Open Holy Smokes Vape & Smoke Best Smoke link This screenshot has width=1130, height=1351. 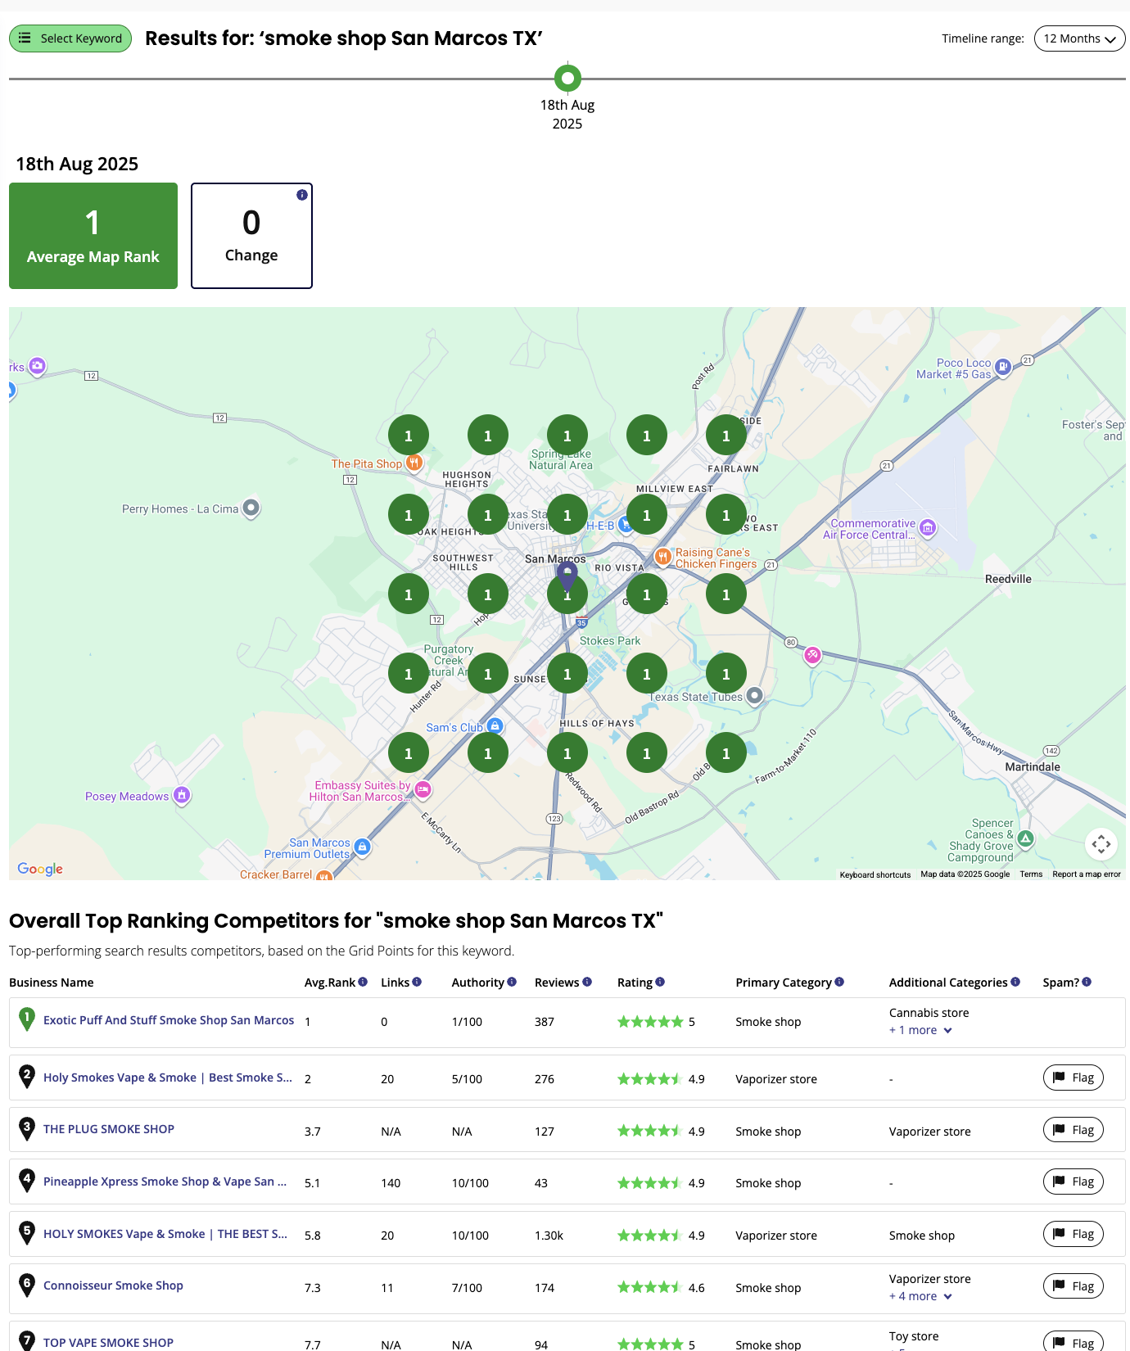pyautogui.click(x=168, y=1078)
